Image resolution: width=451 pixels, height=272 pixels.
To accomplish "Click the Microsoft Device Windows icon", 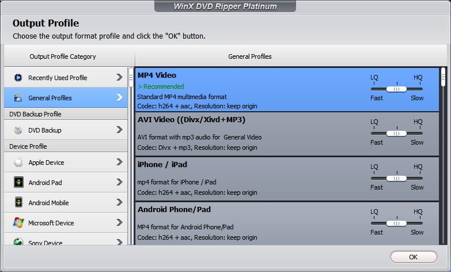I will (18, 223).
